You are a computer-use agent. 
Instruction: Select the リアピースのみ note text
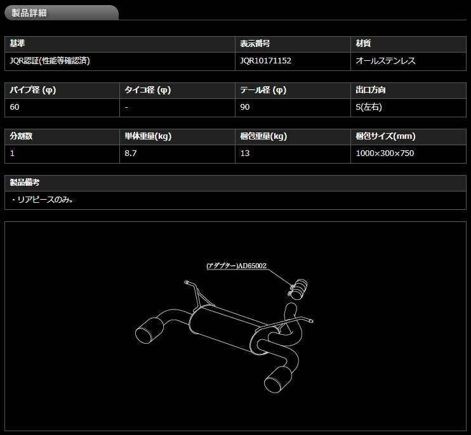point(42,200)
